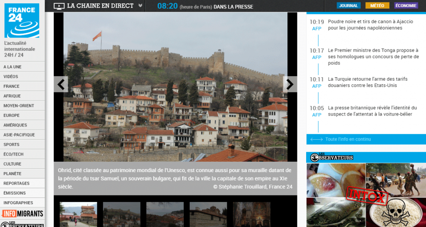Select first thumbnail with red church
Viewport: 426px width, 227px height.
(x=78, y=214)
